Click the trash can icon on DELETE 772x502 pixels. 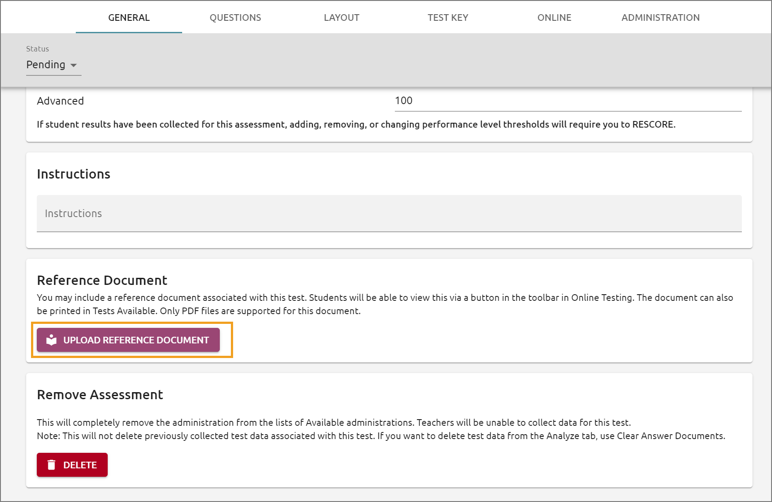[51, 465]
